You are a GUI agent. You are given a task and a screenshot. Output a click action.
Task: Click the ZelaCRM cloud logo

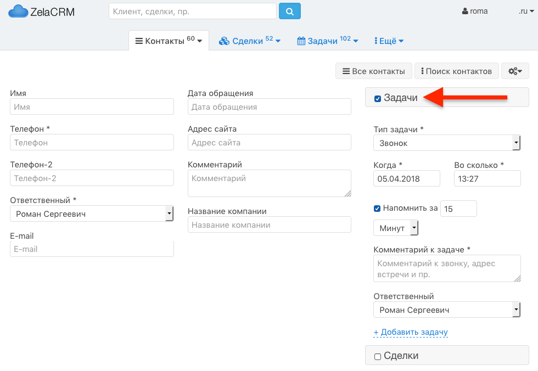tap(18, 12)
